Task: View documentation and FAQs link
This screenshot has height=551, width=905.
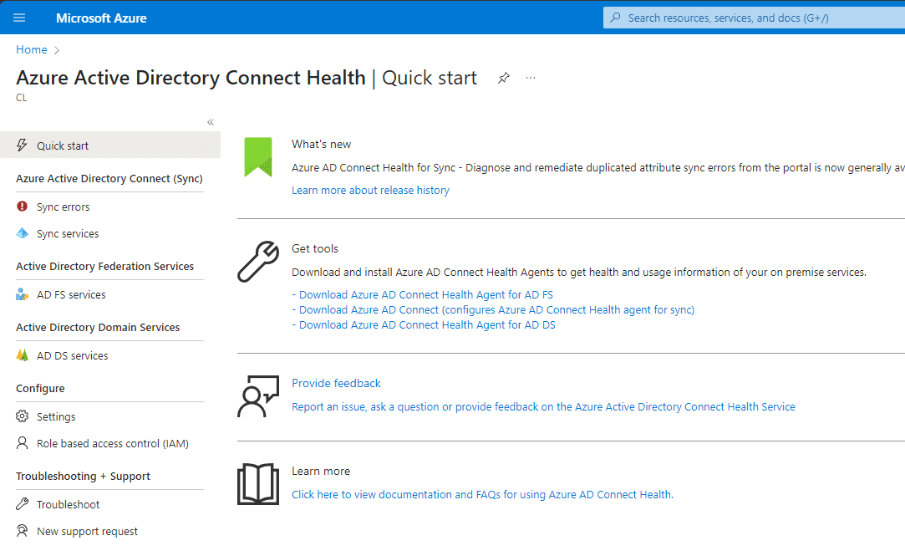Action: coord(482,494)
